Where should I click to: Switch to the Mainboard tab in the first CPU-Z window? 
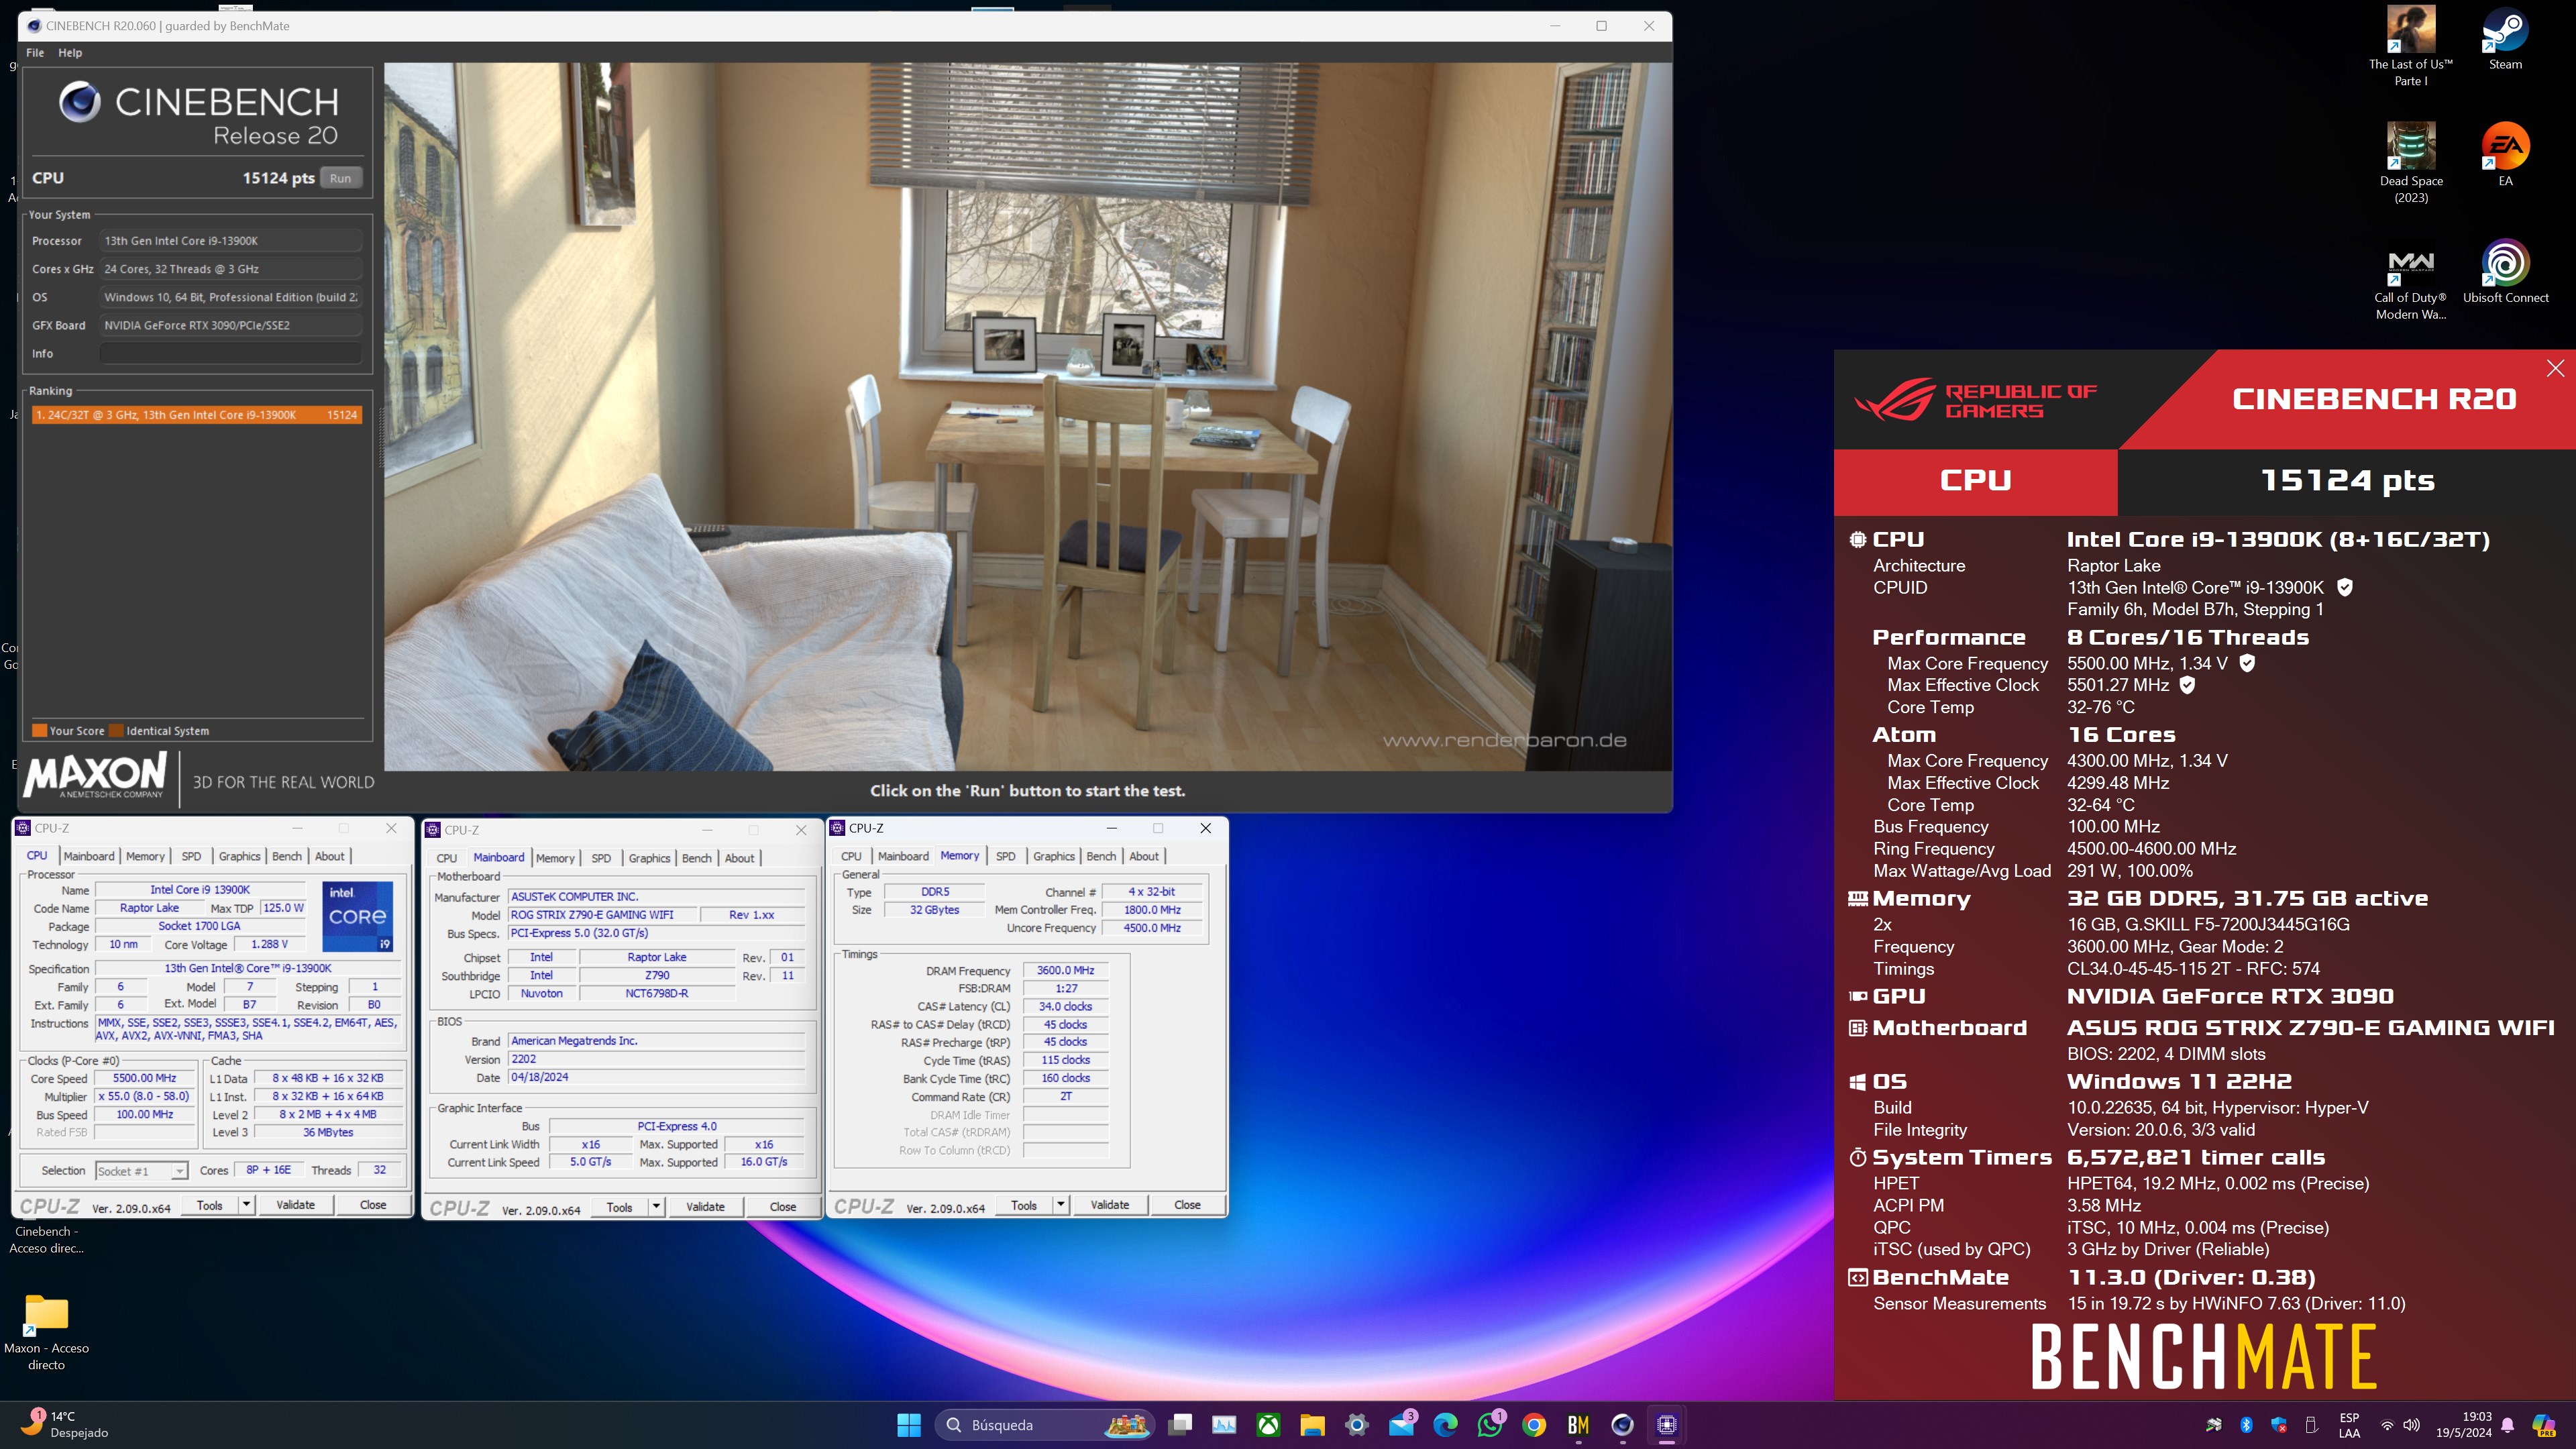(x=89, y=856)
